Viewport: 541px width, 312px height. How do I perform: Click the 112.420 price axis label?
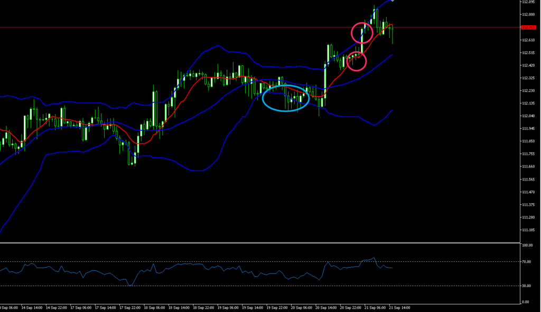(528, 65)
